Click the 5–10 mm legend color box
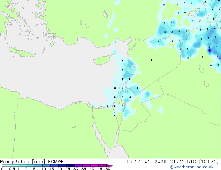 pyautogui.click(x=38, y=165)
